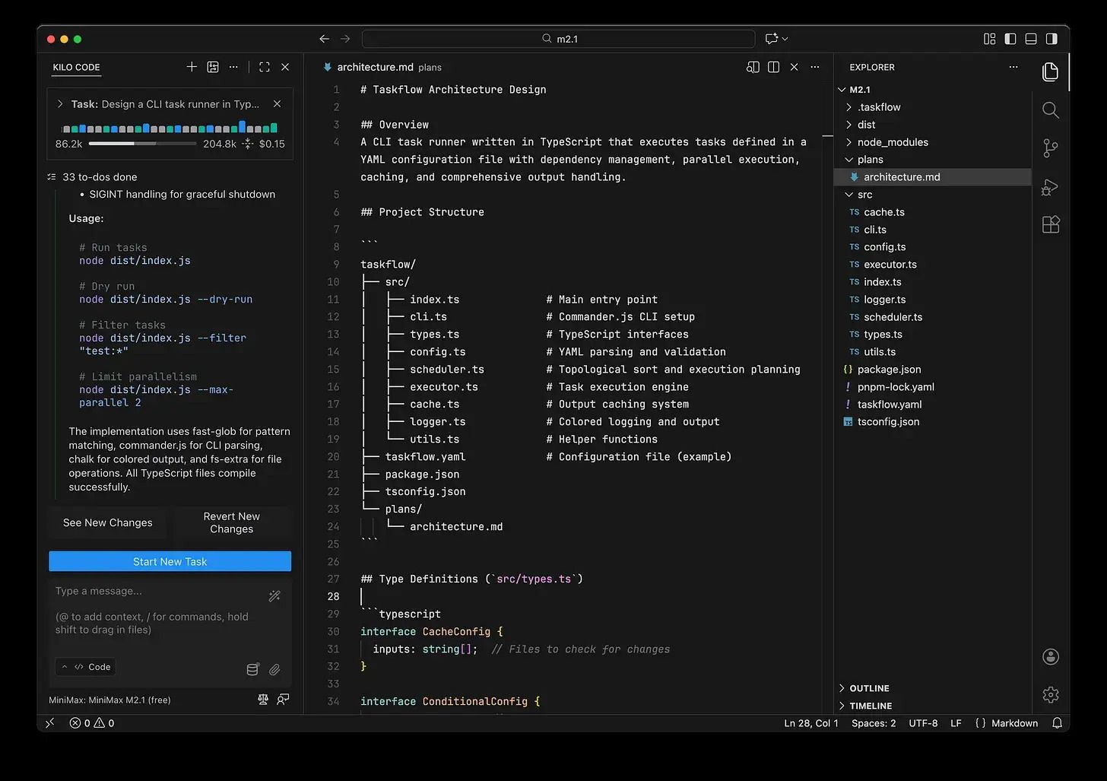This screenshot has width=1107, height=781.
Task: Open the Code mode dropdown
Action: coord(87,667)
